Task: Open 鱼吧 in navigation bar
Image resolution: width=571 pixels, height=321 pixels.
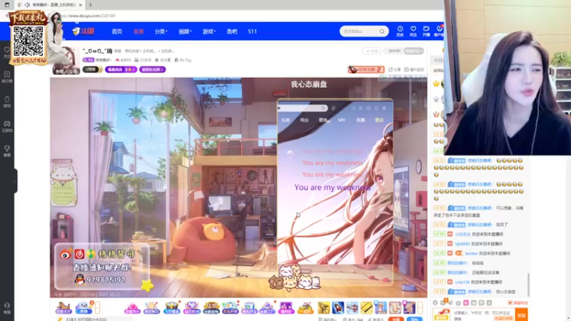Action: (231, 31)
